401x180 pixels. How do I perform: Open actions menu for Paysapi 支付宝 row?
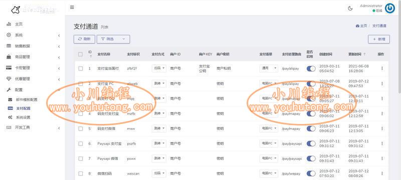click(382, 143)
